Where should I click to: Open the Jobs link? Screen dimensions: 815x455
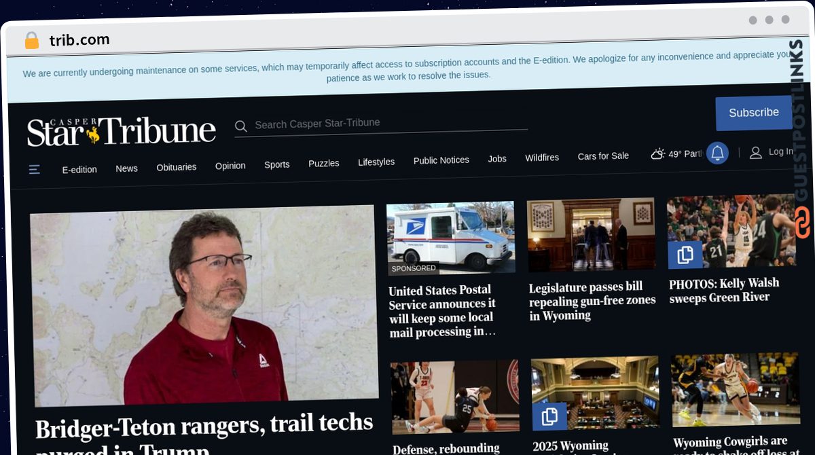pyautogui.click(x=497, y=158)
